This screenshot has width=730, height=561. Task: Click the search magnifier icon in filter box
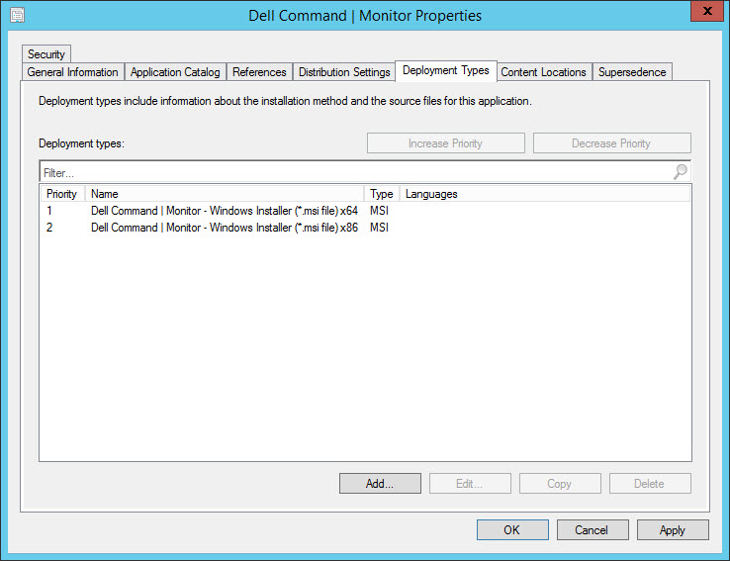pos(680,172)
